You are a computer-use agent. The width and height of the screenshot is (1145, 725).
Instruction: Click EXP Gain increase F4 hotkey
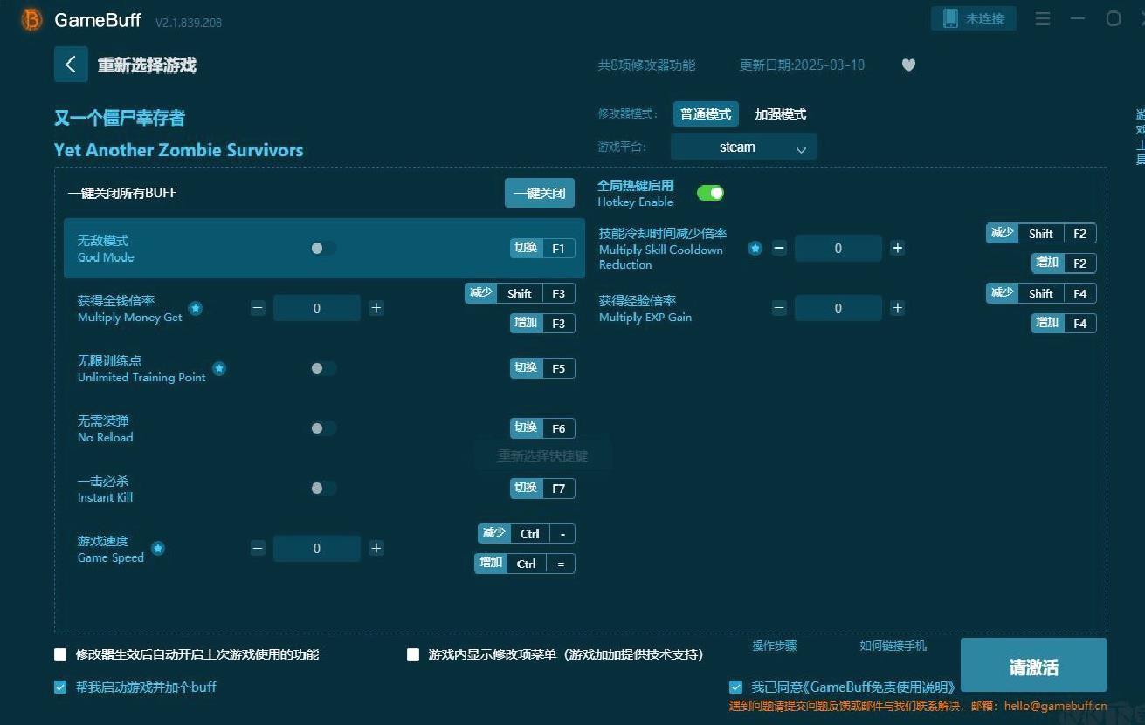click(x=1064, y=324)
